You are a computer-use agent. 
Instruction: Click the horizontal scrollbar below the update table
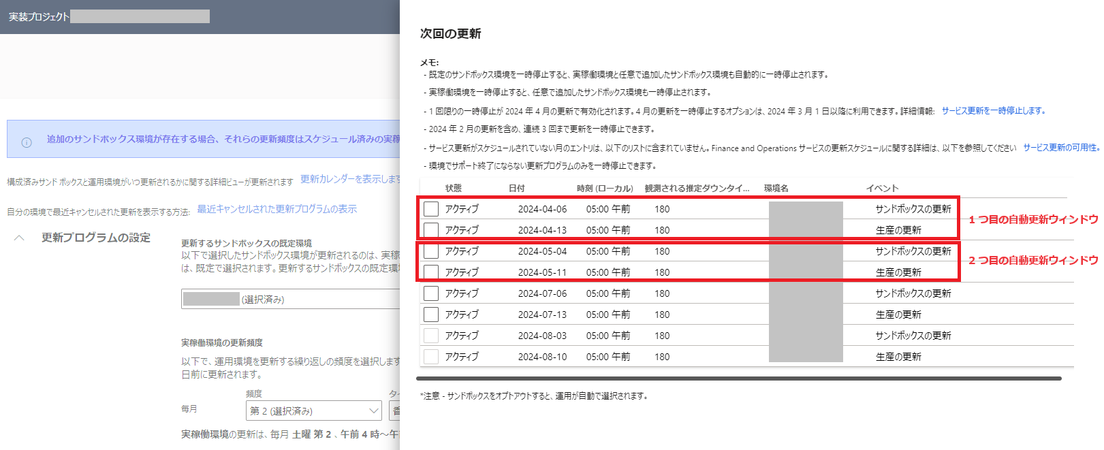[x=739, y=379]
